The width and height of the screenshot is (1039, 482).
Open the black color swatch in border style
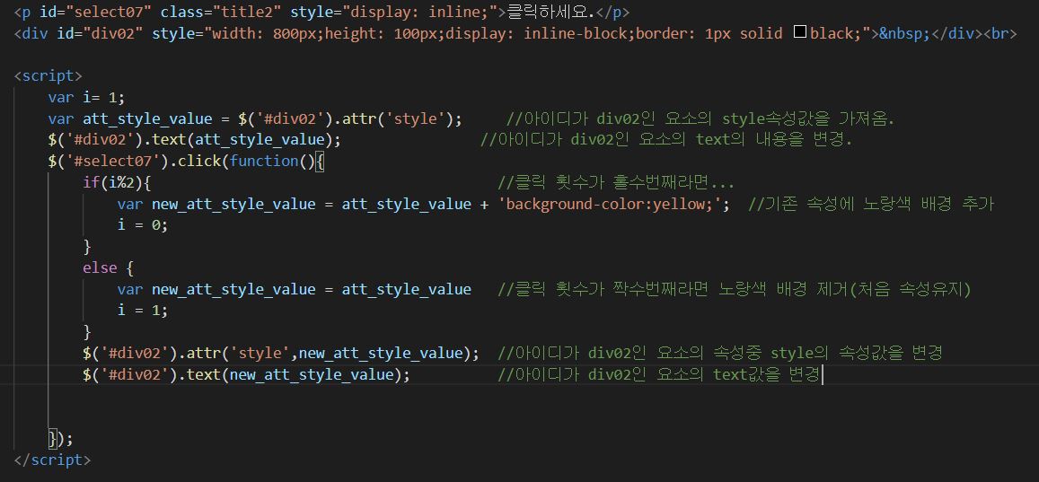tap(799, 32)
